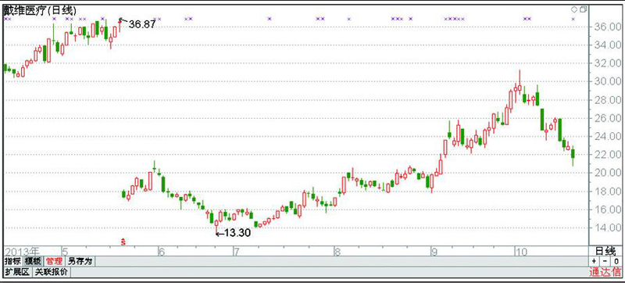Zoom in using the plus button
The width and height of the screenshot is (625, 283).
pos(594,261)
